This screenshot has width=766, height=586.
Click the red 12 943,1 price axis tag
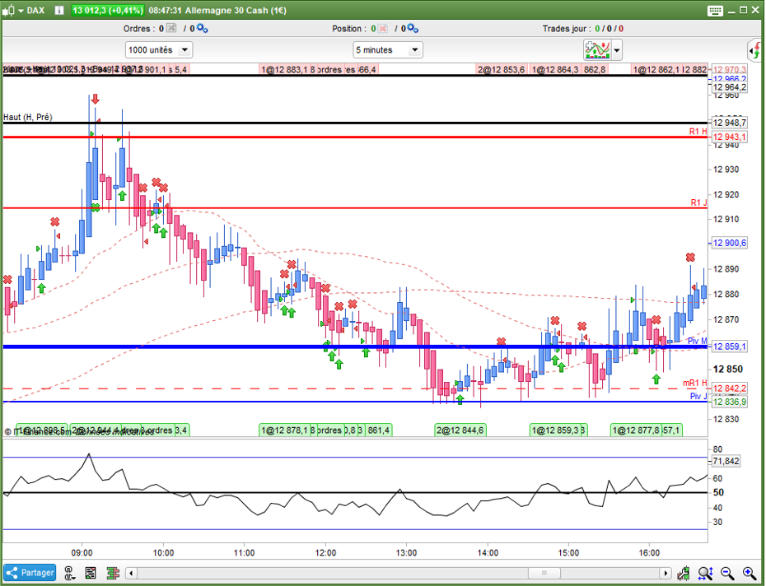pos(729,137)
